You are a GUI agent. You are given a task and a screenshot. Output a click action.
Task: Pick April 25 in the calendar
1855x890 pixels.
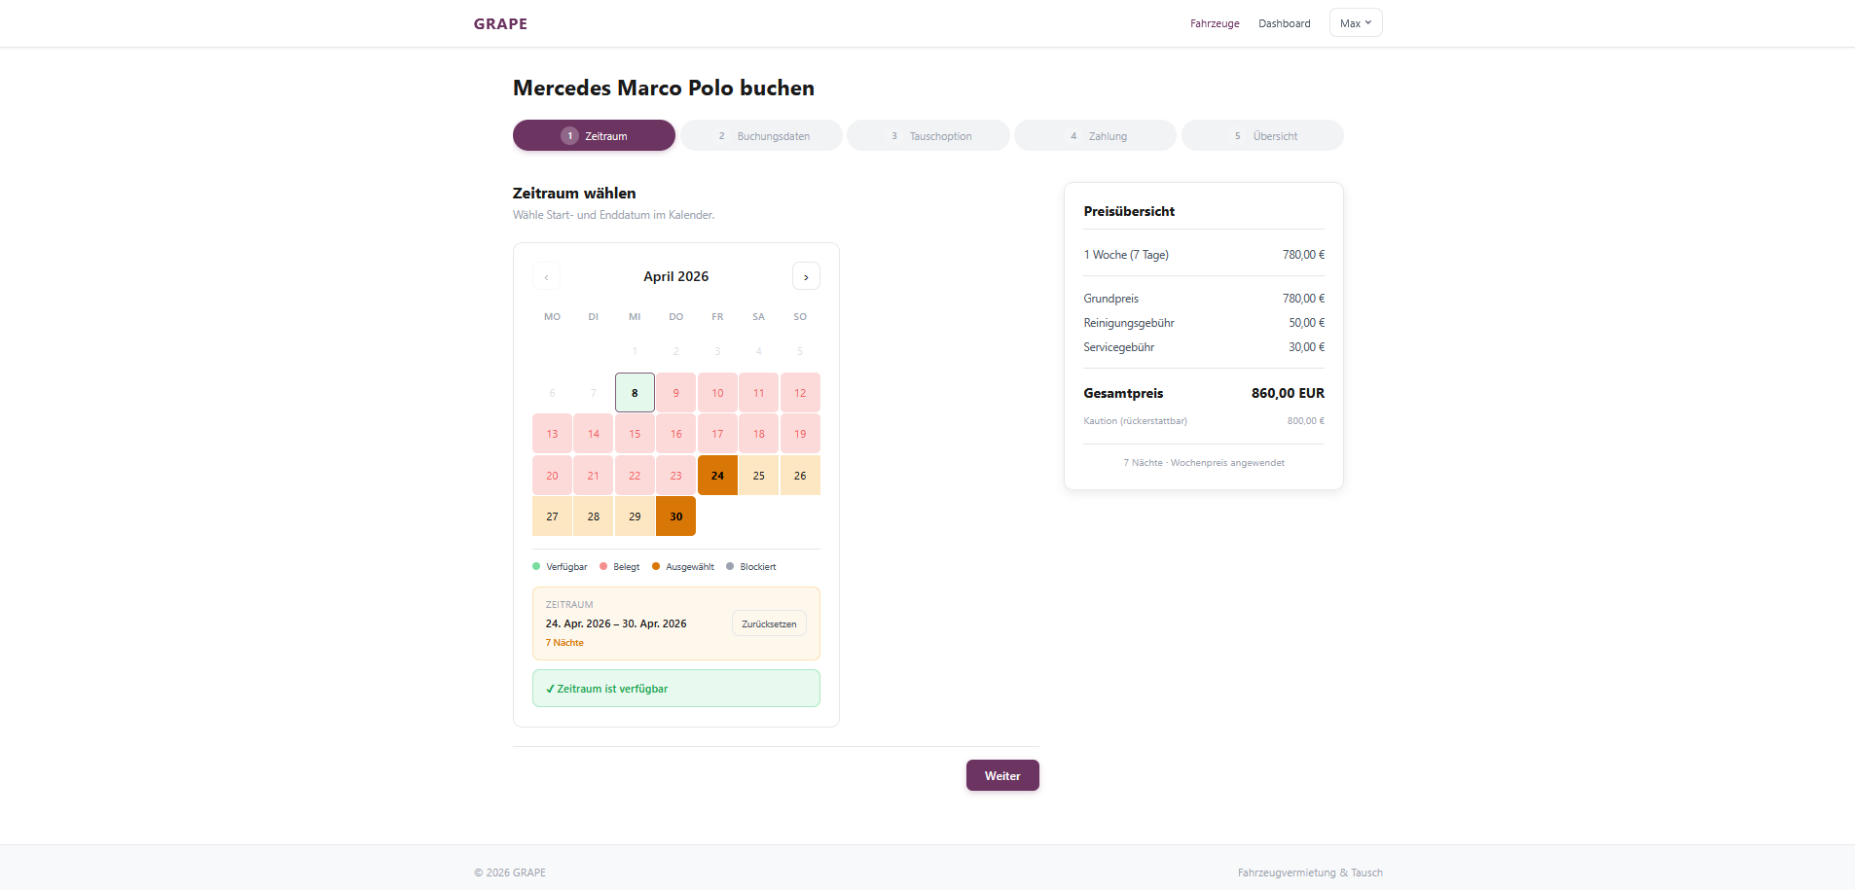coord(759,476)
